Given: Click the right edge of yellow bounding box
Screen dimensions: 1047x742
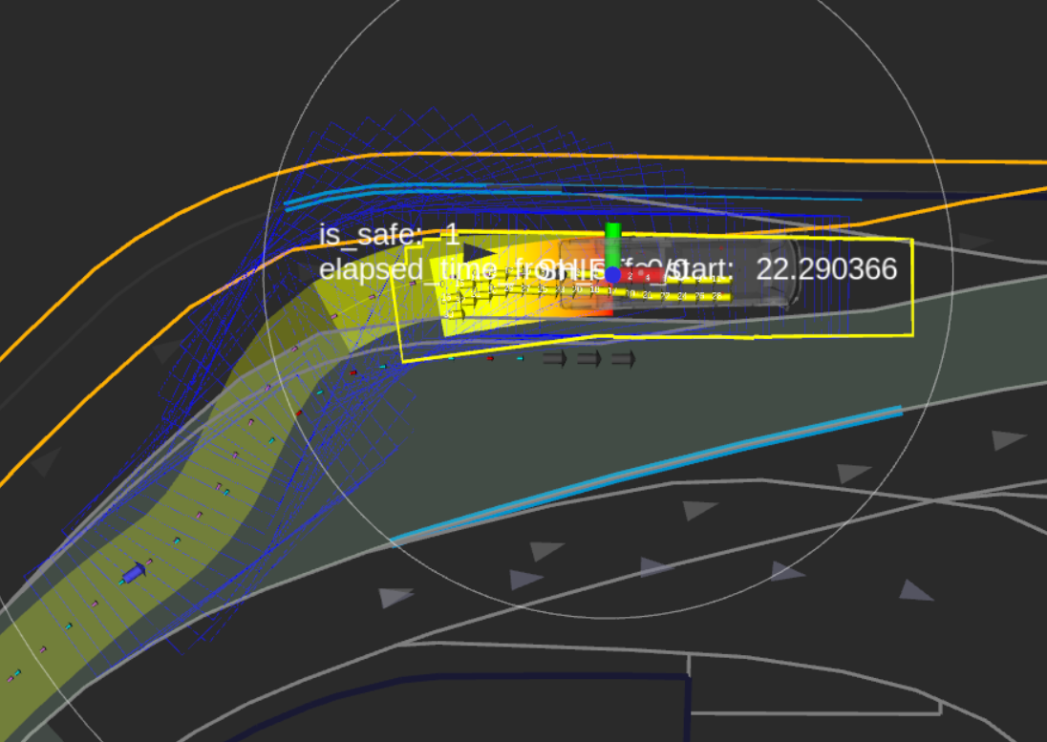Looking at the screenshot, I should pyautogui.click(x=912, y=286).
